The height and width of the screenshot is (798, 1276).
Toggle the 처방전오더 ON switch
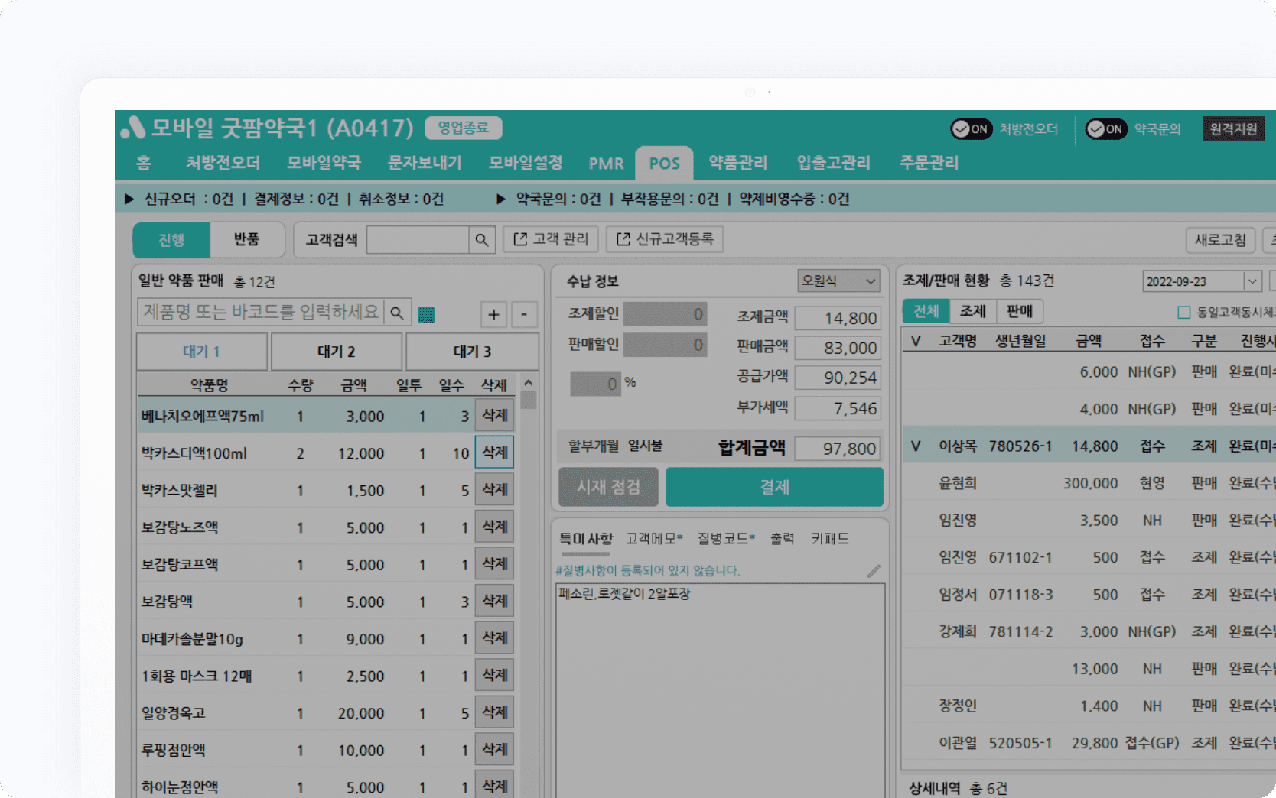click(971, 129)
